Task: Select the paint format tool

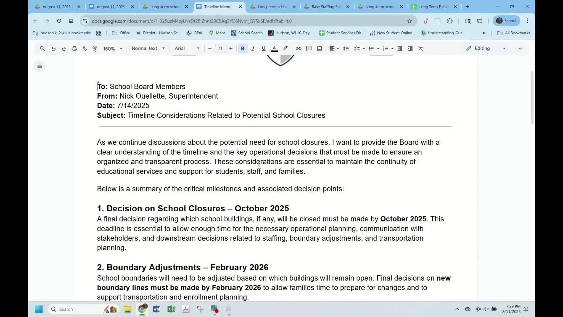Action: pos(95,48)
